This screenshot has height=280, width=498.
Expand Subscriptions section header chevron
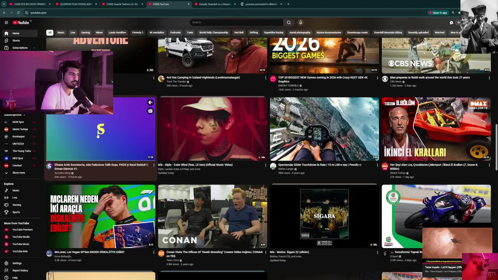tap(24, 115)
